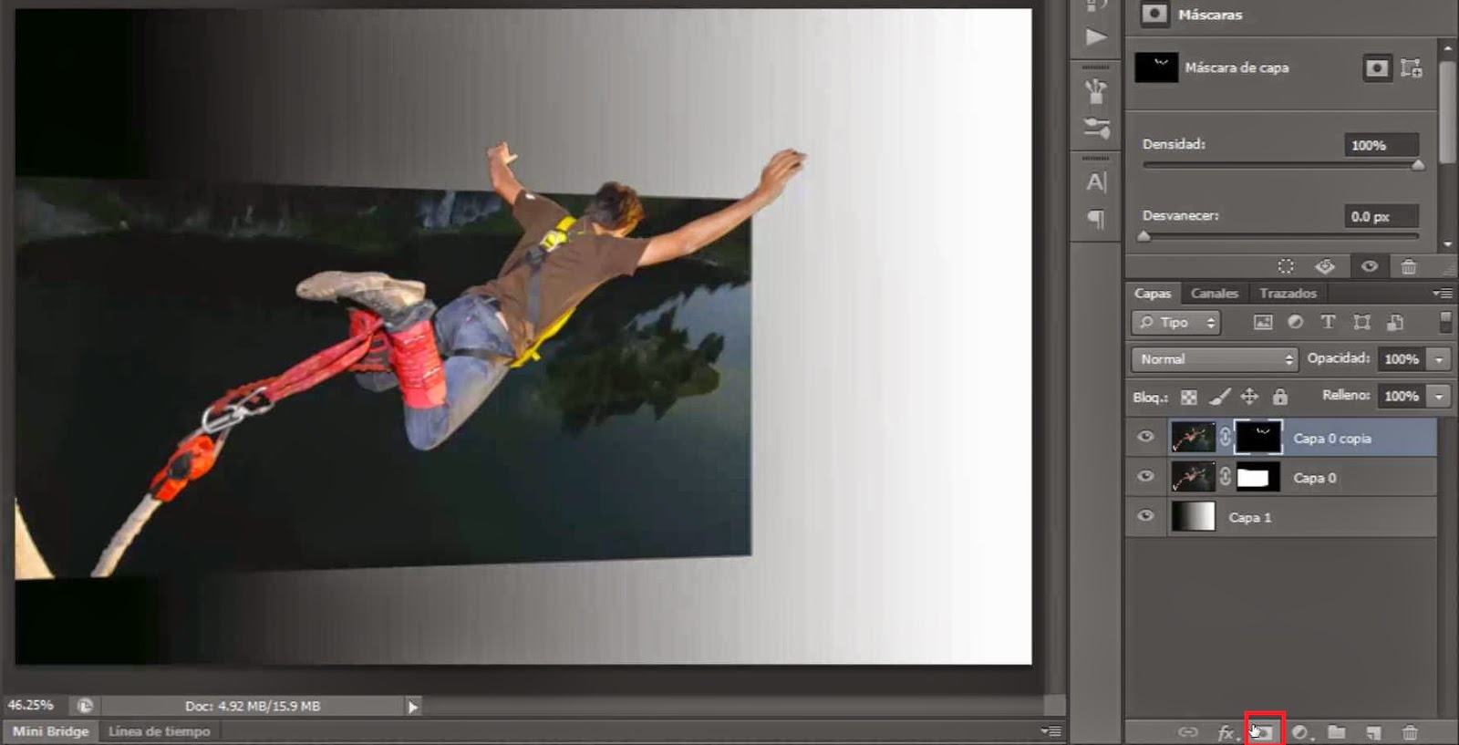Screen dimensions: 1459x745
Task: Click the status bar export icon
Action: pos(85,706)
